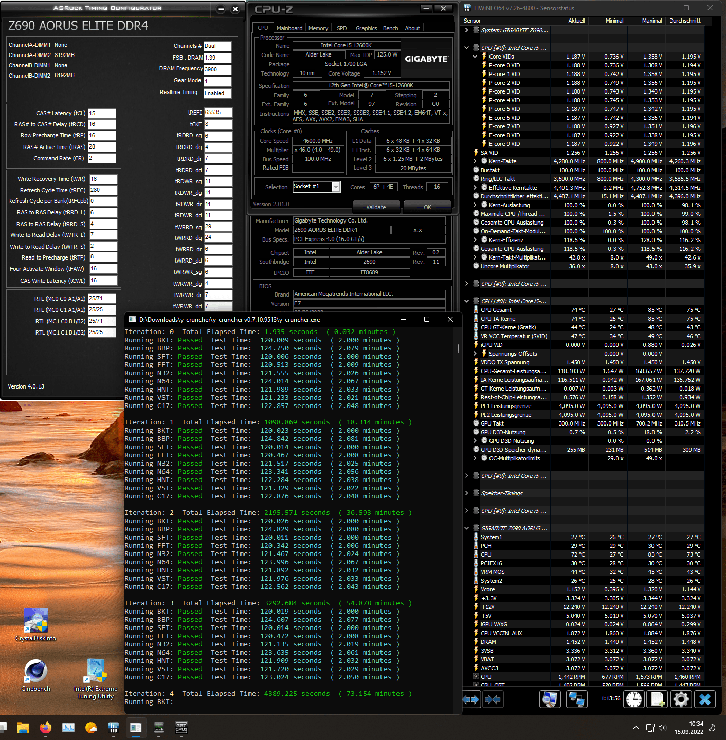
Task: Switch to HWiNFO via taskbar icon
Action: (114, 728)
